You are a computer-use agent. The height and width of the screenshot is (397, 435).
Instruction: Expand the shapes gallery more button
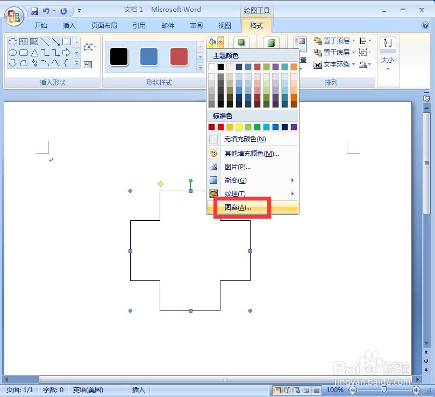77,63
